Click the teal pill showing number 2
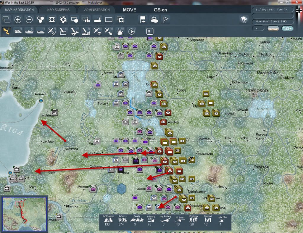 287,28
